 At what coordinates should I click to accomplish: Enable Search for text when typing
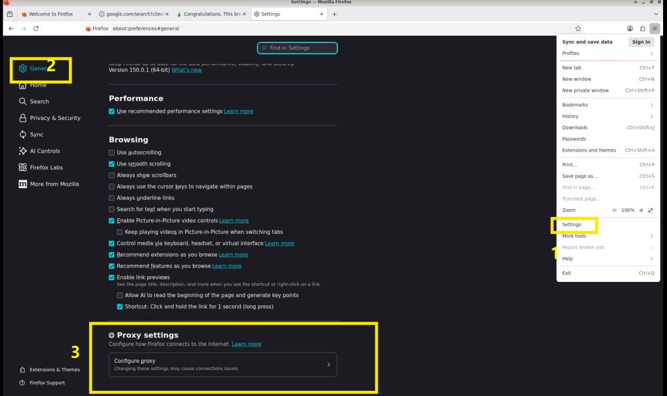(x=111, y=209)
